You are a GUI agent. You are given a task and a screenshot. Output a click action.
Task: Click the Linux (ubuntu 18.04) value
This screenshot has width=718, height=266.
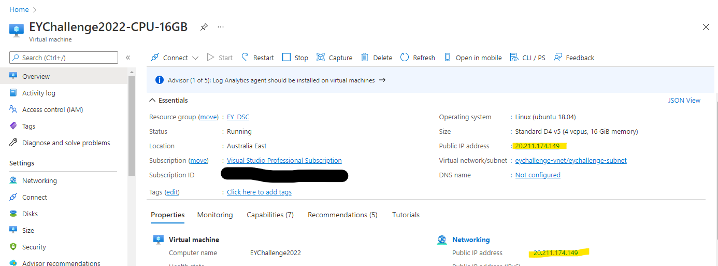point(545,117)
